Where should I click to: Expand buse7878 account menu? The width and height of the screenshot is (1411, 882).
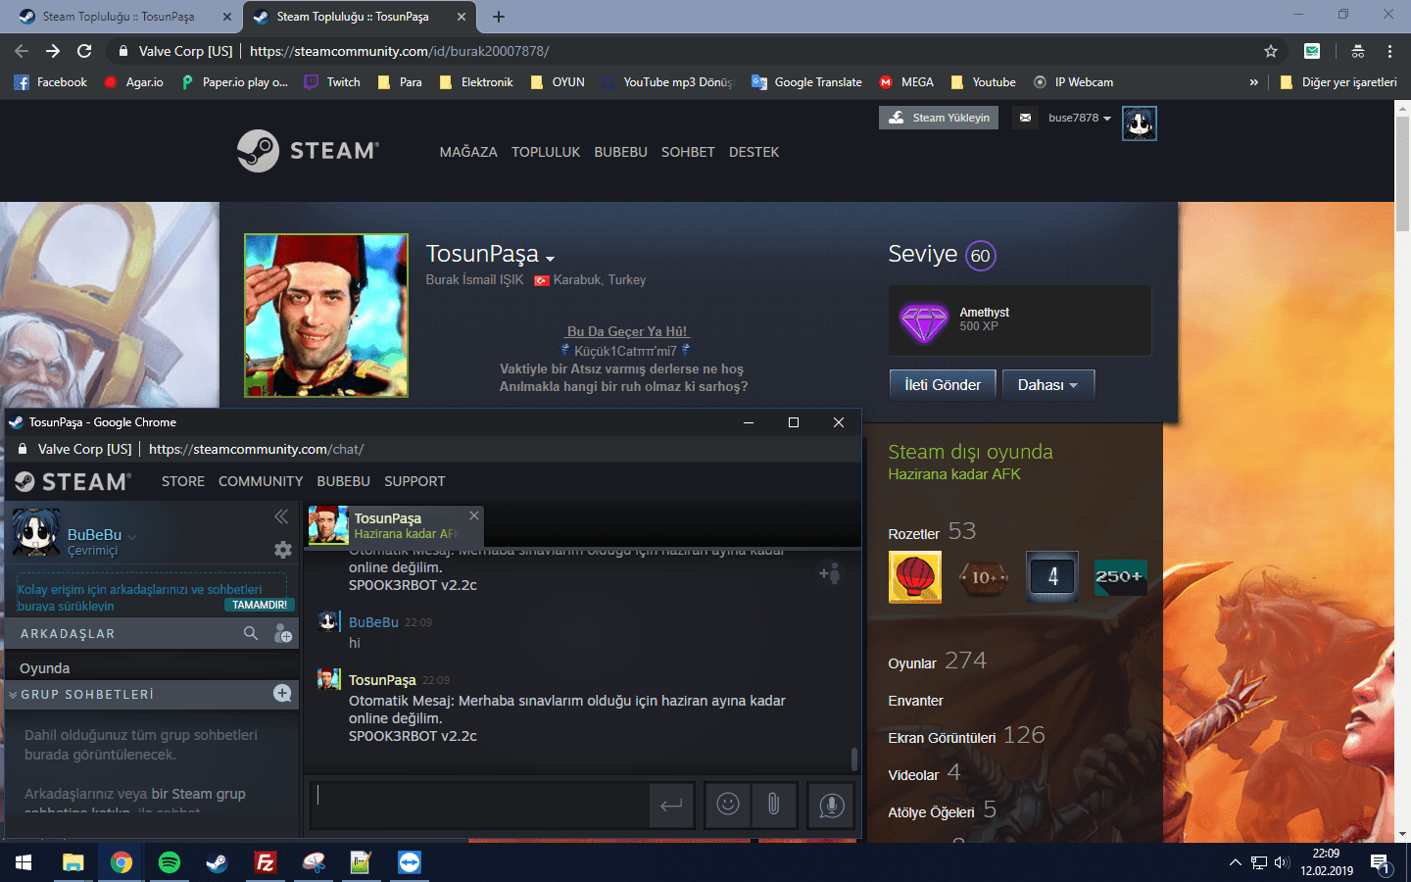coord(1080,118)
